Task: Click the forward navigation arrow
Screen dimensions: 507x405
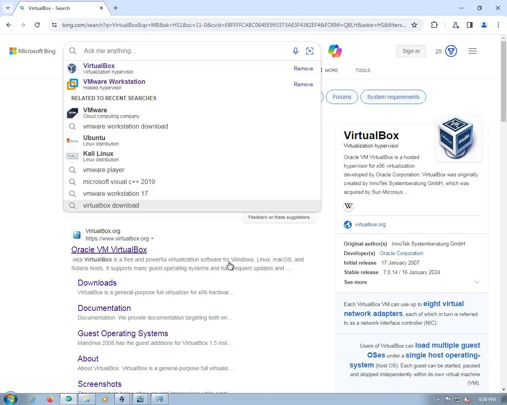Action: click(23, 25)
